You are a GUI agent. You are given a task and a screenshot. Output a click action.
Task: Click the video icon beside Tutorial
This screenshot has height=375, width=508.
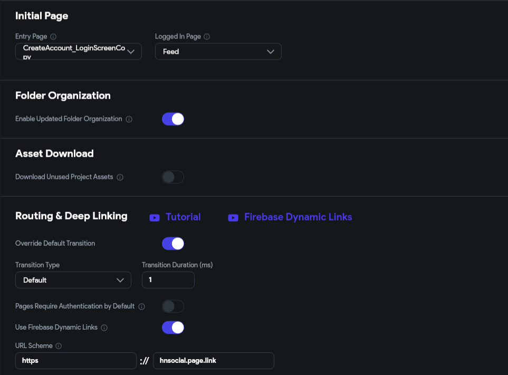(155, 218)
